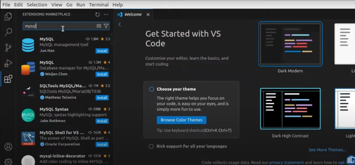
Task: Open the filter extensions funnel menu
Action: coord(106,26)
